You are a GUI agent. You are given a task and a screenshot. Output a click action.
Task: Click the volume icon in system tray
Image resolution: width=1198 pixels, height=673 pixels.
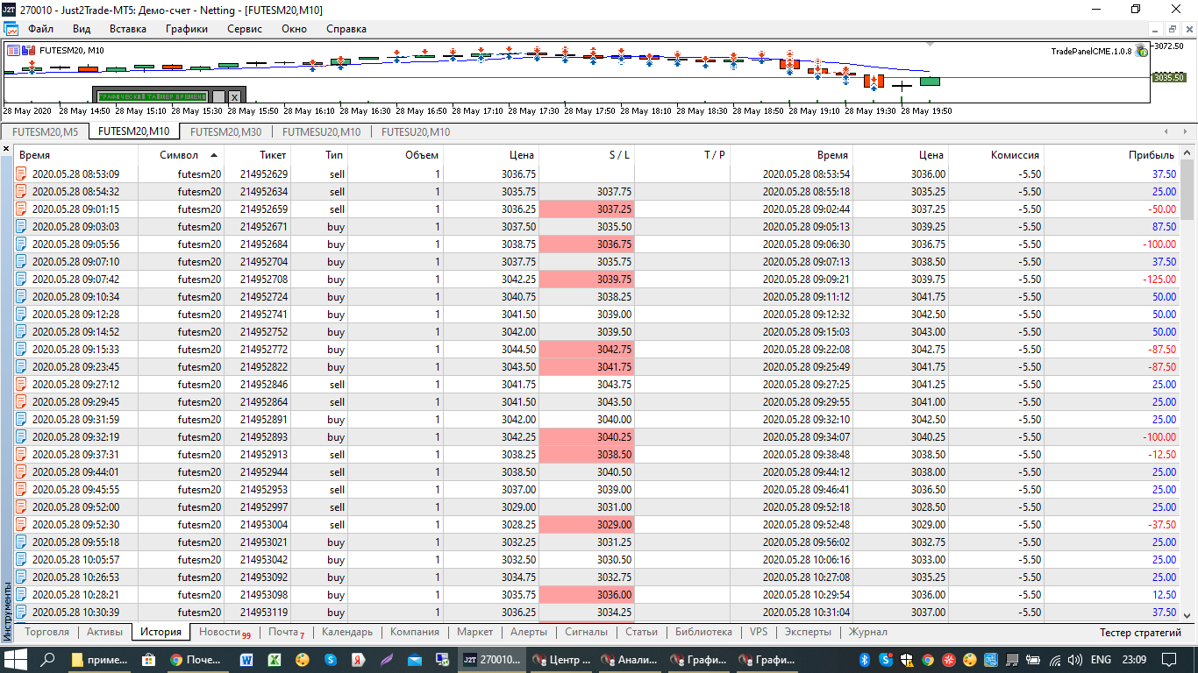pyautogui.click(x=1074, y=659)
